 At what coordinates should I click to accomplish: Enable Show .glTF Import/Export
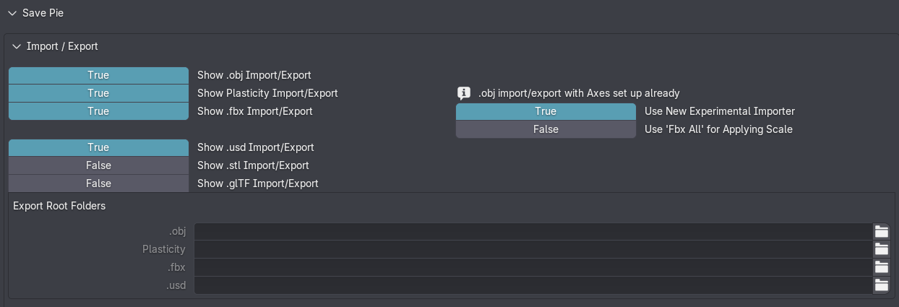tap(98, 183)
